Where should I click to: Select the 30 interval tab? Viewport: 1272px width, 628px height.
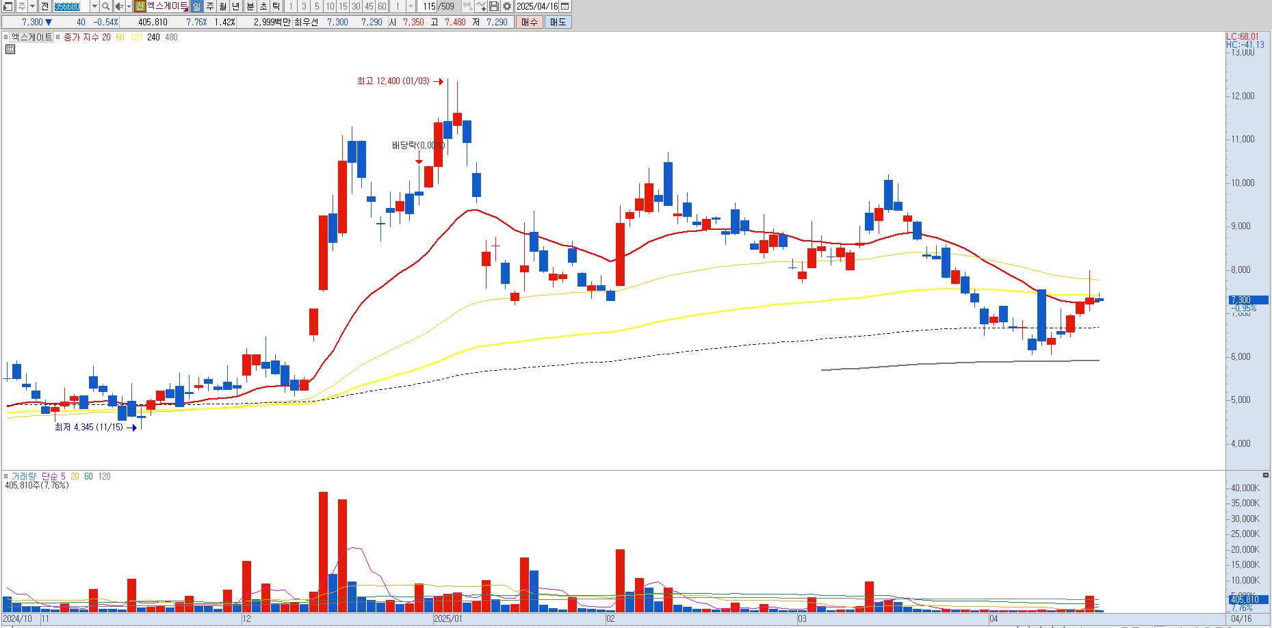(x=356, y=6)
